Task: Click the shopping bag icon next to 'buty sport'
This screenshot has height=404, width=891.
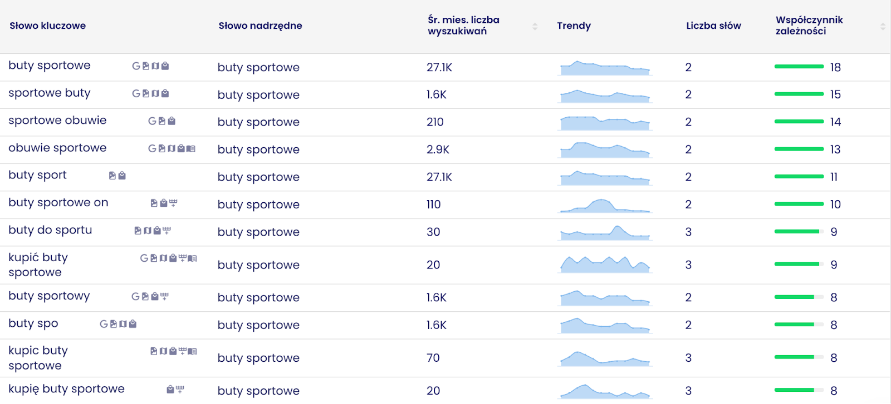Action: pyautogui.click(x=122, y=176)
